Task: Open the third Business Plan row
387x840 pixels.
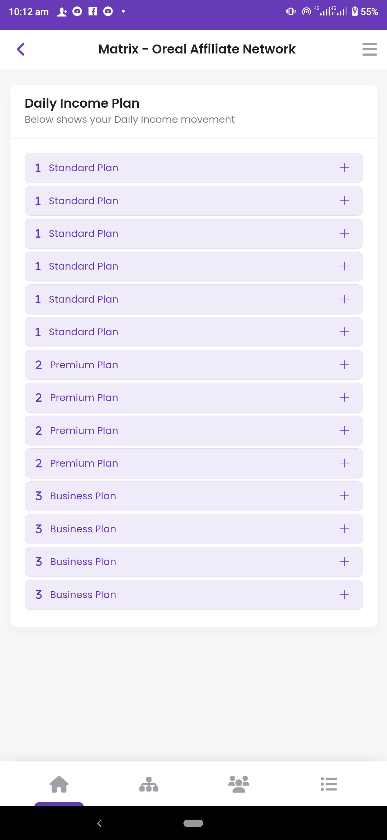Action: coord(193,561)
